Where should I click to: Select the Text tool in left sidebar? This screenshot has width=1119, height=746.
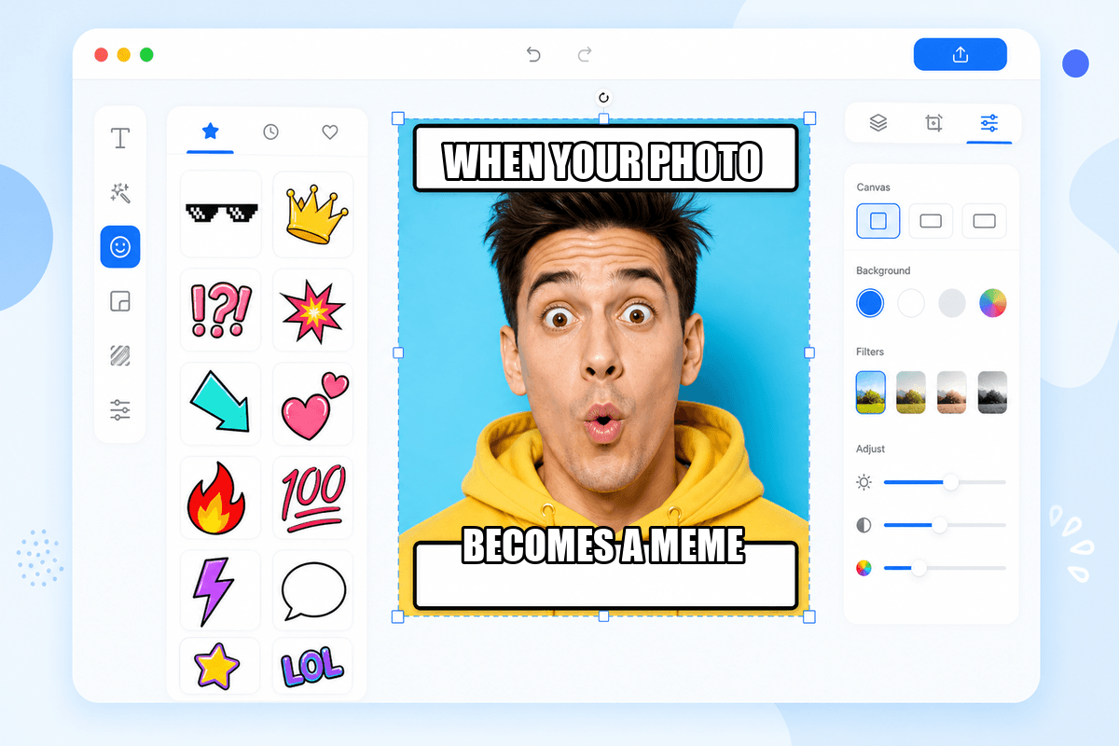coord(120,139)
